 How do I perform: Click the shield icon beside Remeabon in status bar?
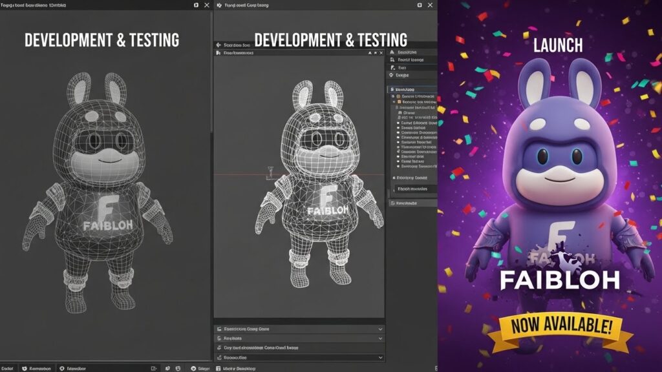tap(25, 368)
